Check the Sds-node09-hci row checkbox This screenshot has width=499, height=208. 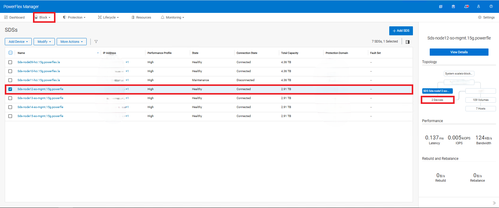(10, 62)
